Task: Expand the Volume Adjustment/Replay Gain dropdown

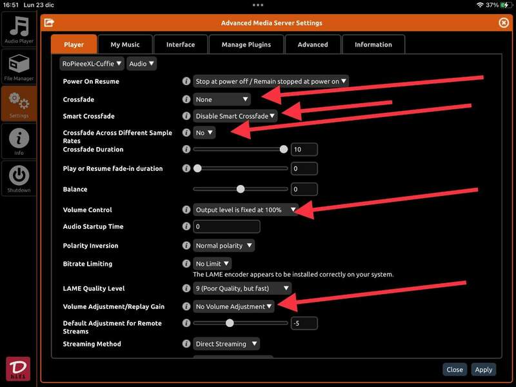Action: click(x=234, y=306)
